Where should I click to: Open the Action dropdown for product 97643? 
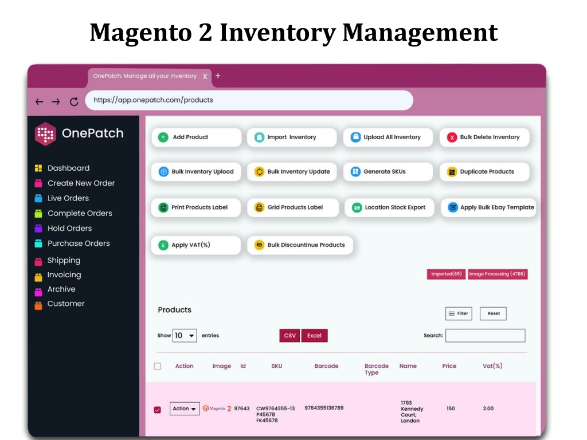(x=185, y=408)
